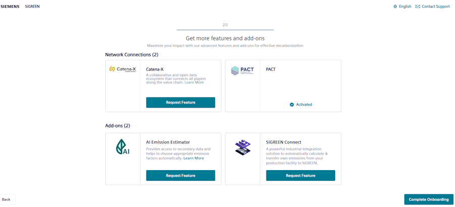Open Catena-X Learn More link
Screen dimensions: 455x207
point(194,82)
